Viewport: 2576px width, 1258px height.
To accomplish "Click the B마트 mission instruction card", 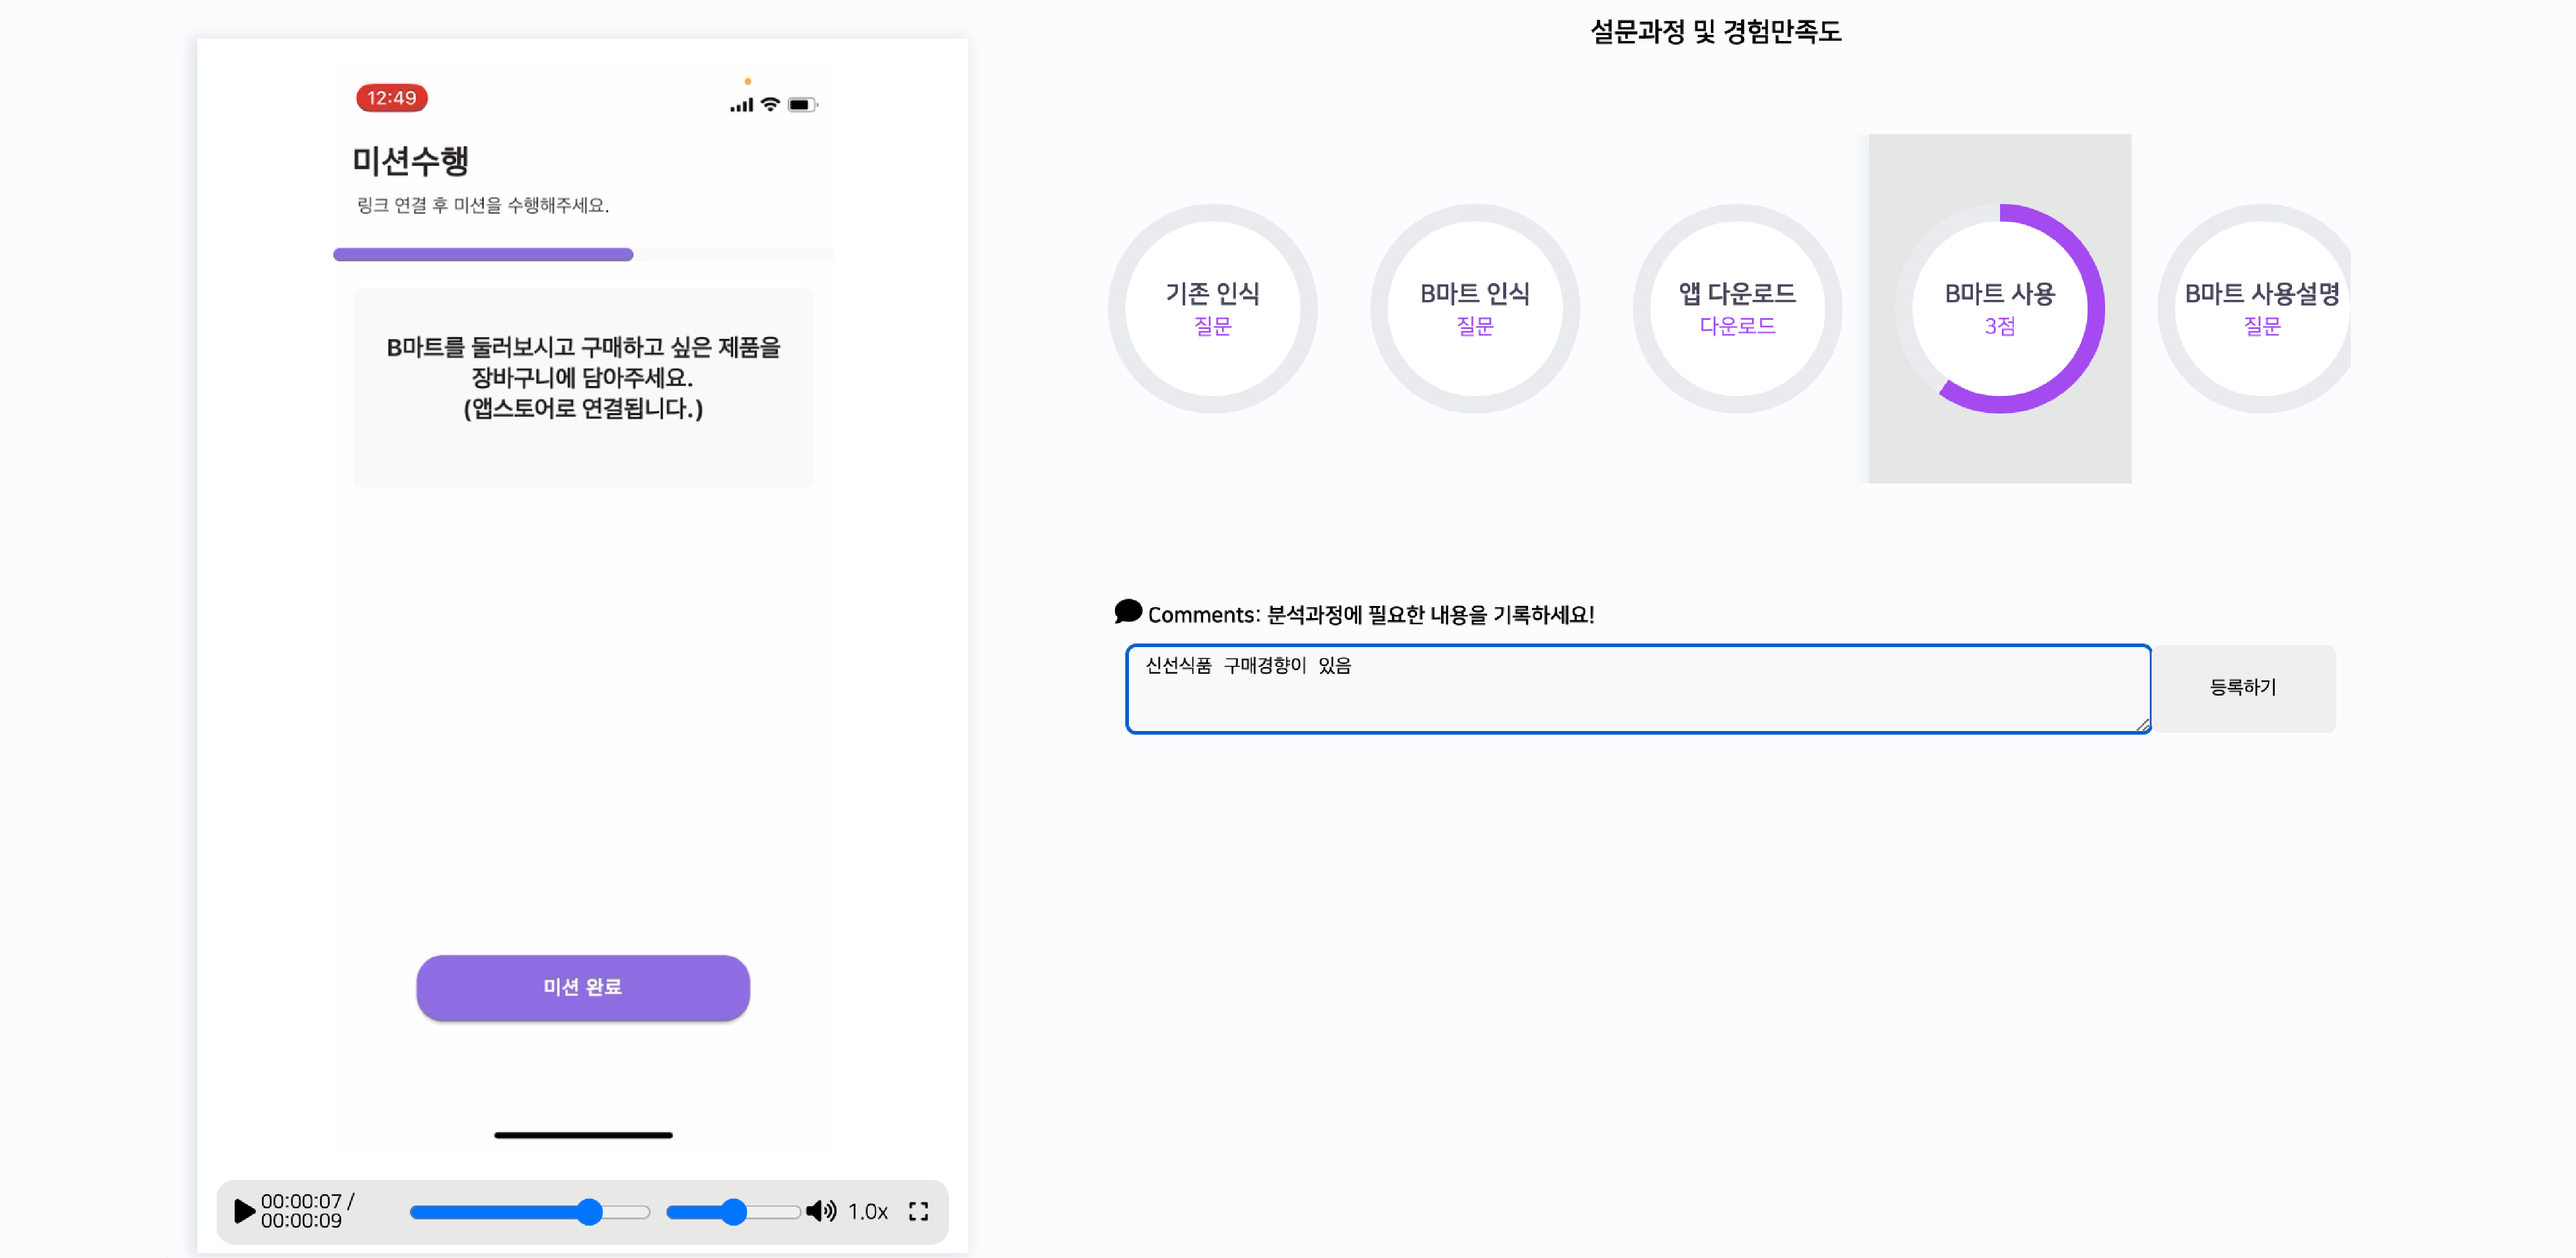I will coord(583,388).
